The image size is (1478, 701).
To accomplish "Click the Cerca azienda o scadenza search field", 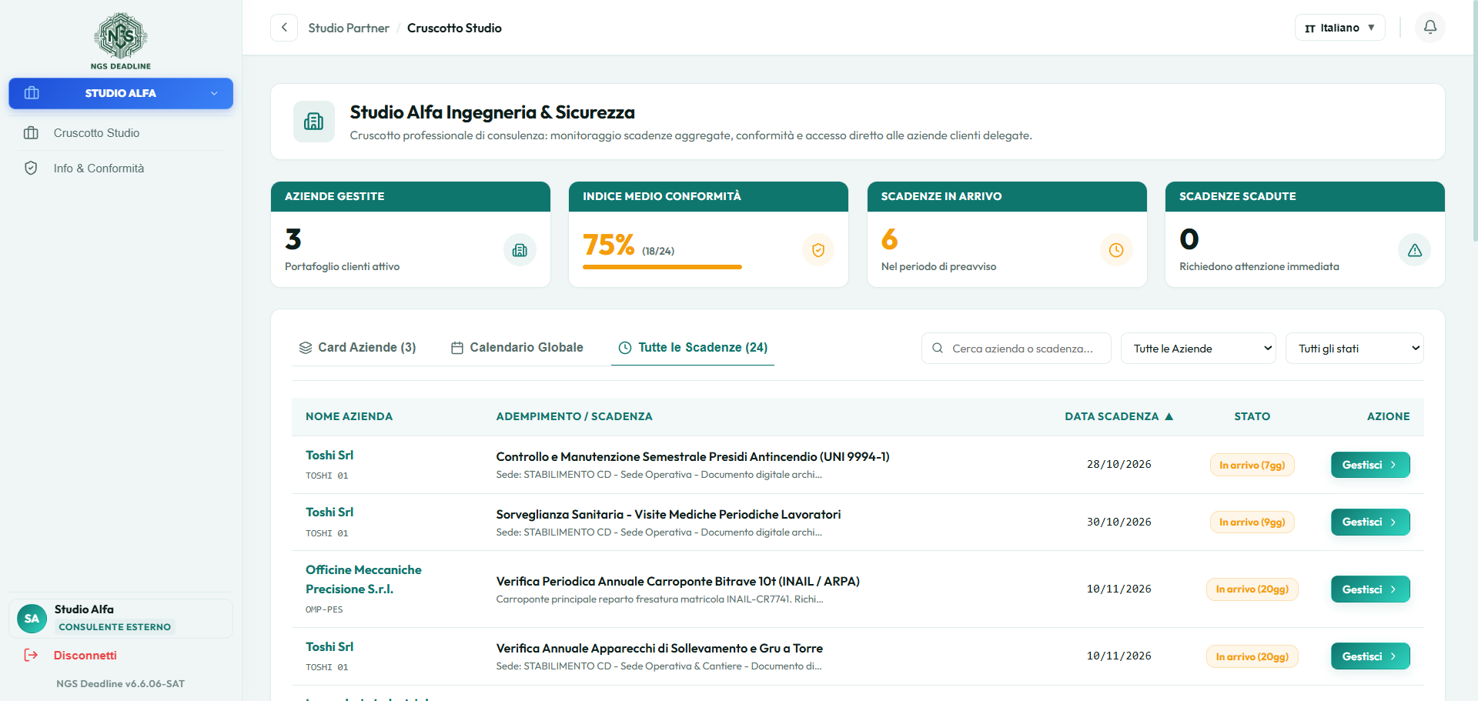I will [1016, 349].
